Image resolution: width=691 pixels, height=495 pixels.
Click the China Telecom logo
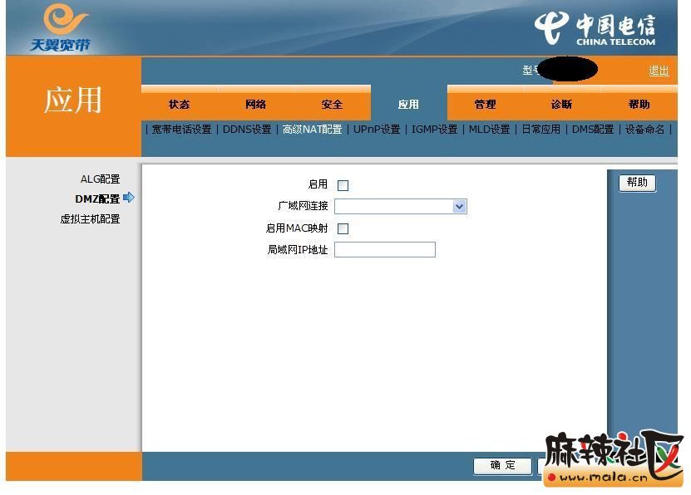(596, 29)
